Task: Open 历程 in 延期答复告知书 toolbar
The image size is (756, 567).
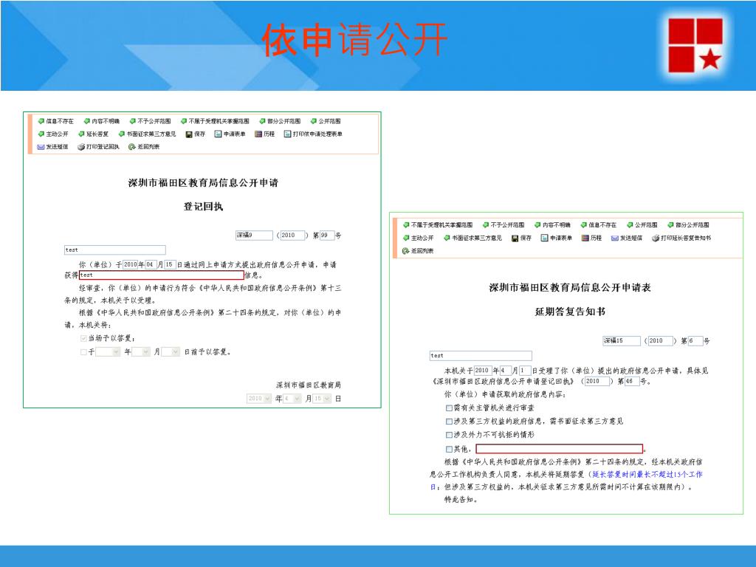Action: click(591, 238)
